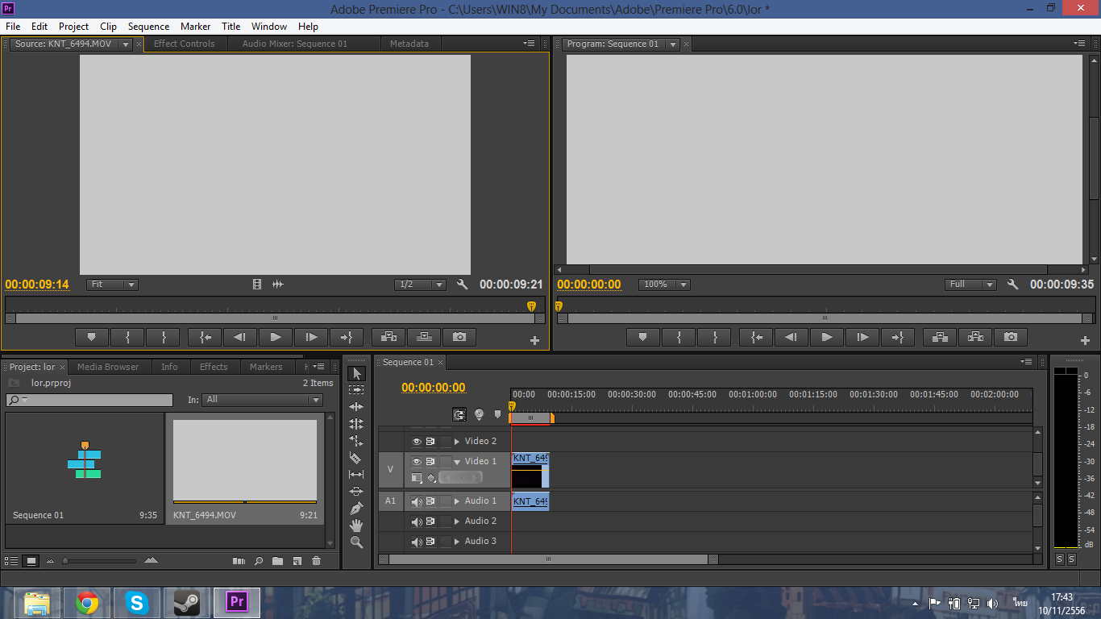
Task: Toggle Sync Lock on Video 2
Action: 430,442
